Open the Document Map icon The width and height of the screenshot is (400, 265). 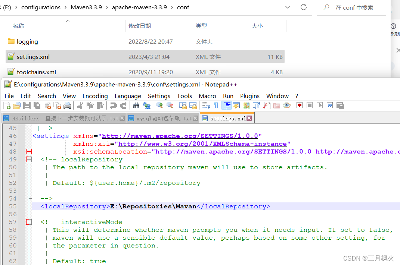[x=246, y=105]
